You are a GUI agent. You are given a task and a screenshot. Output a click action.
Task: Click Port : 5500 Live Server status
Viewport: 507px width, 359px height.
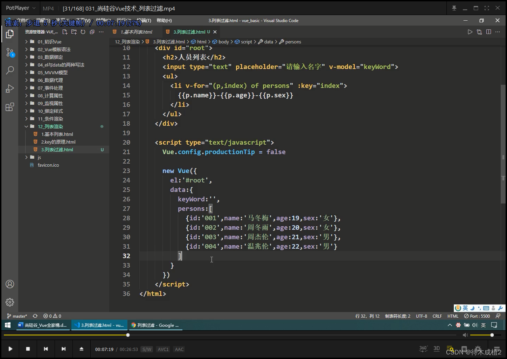(x=477, y=316)
